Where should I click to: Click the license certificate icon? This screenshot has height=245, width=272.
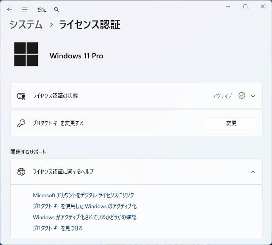click(x=21, y=96)
